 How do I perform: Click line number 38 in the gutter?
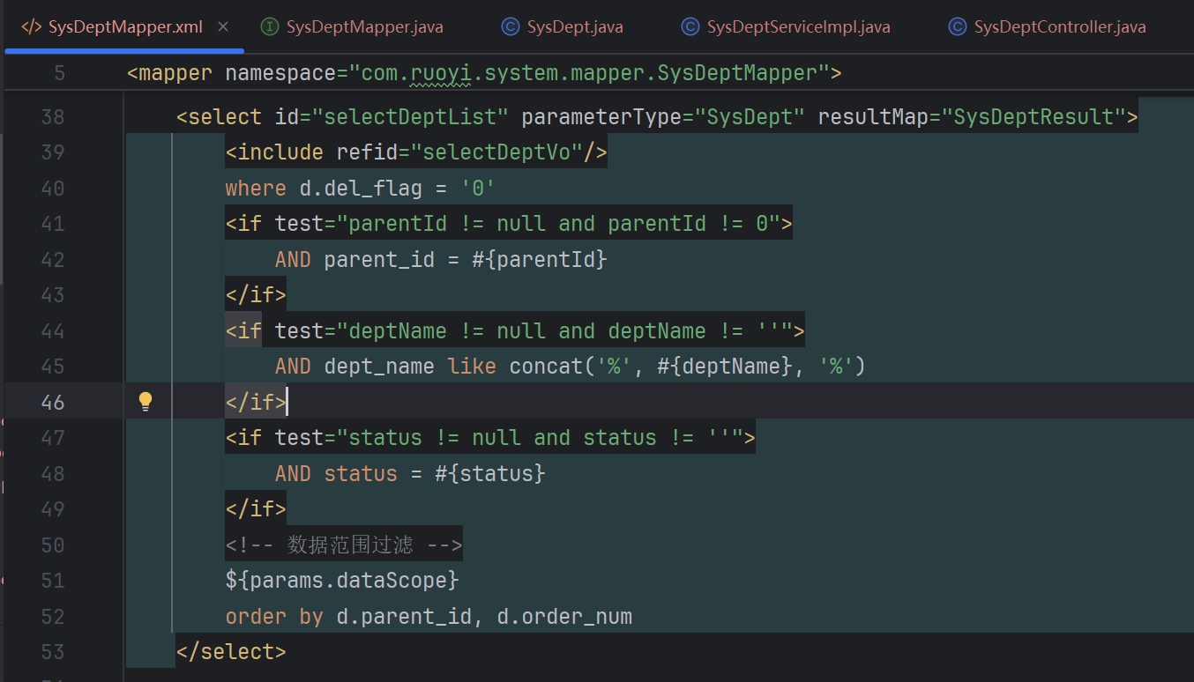[x=53, y=117]
